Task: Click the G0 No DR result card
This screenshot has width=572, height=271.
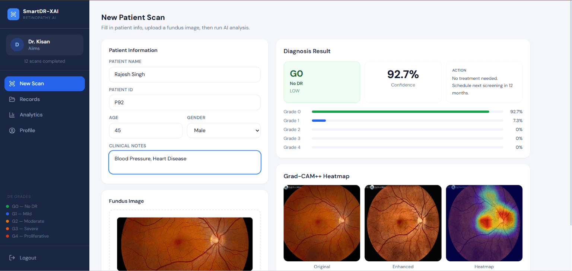Action: (x=322, y=82)
